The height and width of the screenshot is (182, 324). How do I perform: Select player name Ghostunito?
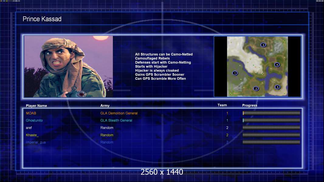[x=34, y=120]
